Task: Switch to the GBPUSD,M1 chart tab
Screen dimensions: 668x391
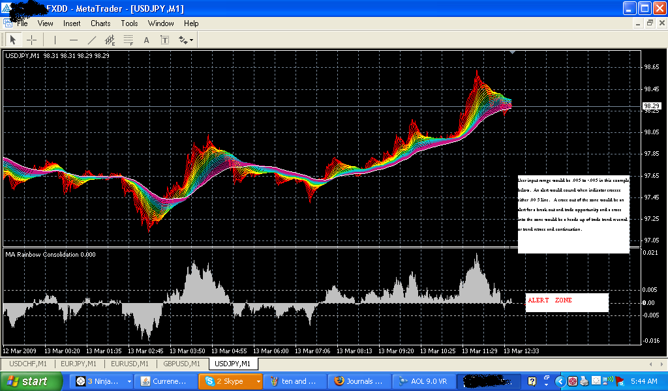Action: [181, 364]
